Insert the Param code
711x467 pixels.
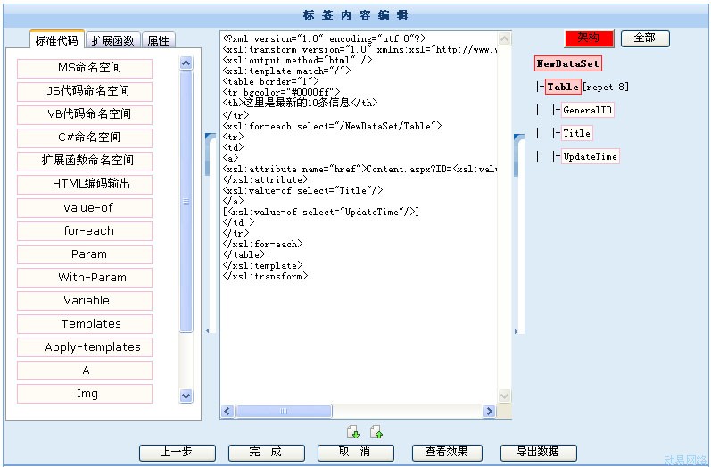[x=85, y=254]
